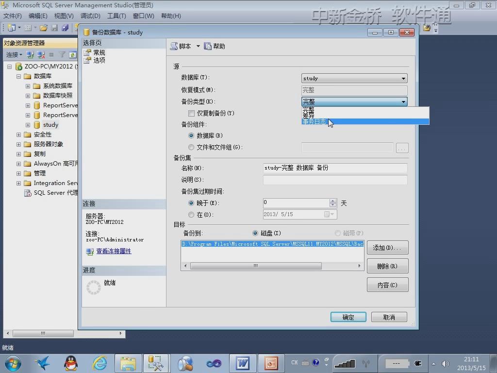Open the 帮助(H) menu

pyautogui.click(x=171, y=16)
